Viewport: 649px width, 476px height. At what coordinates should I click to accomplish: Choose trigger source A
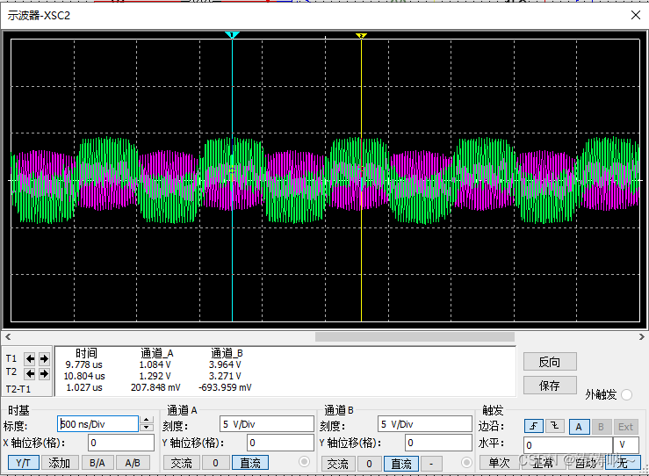579,427
